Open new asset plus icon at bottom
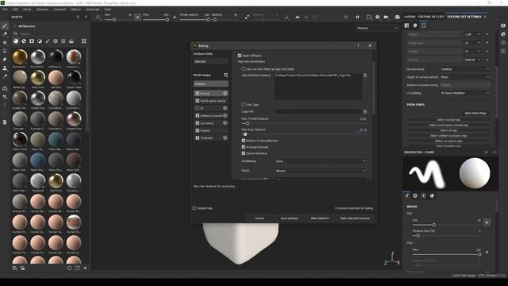Viewport: 508px width, 286px height. (85, 269)
